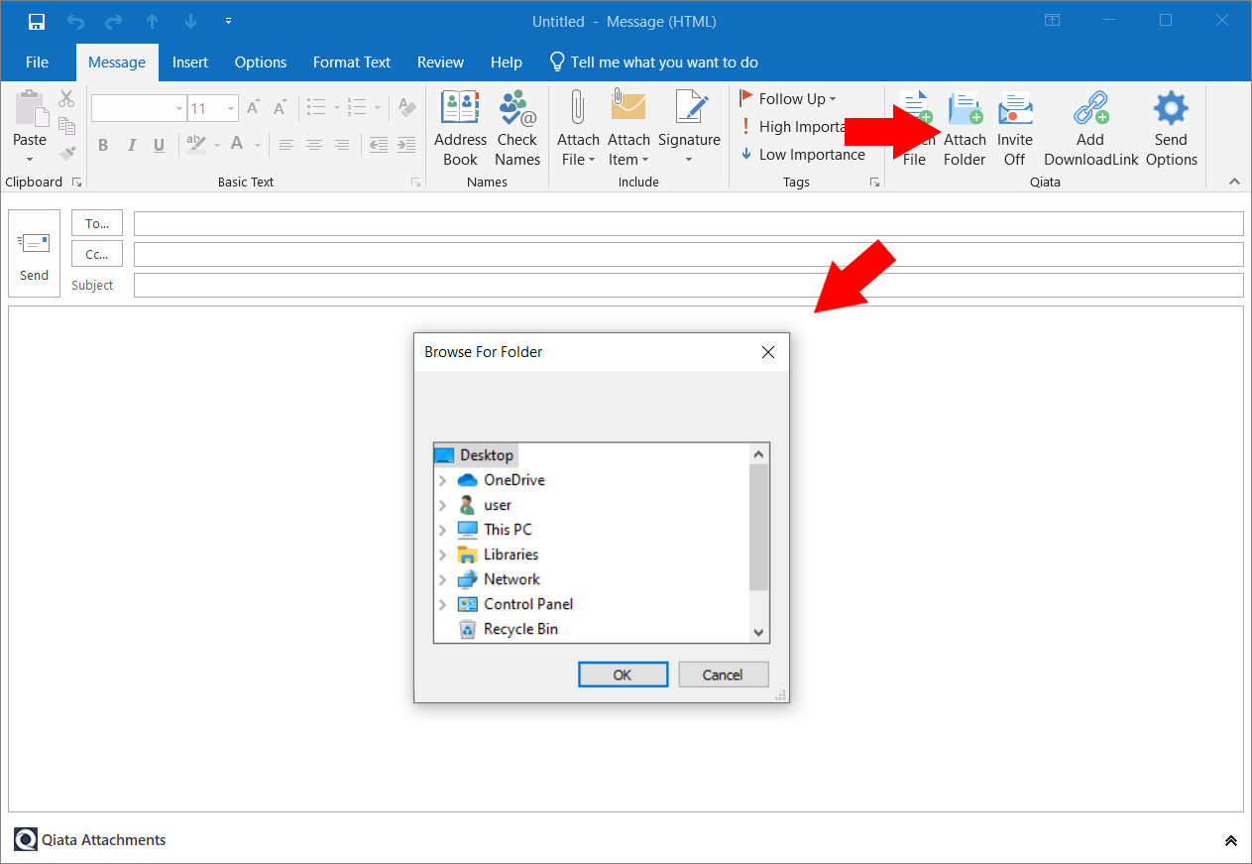The width and height of the screenshot is (1252, 864).
Task: Cancel the Browse For Folder dialog
Action: click(x=723, y=674)
